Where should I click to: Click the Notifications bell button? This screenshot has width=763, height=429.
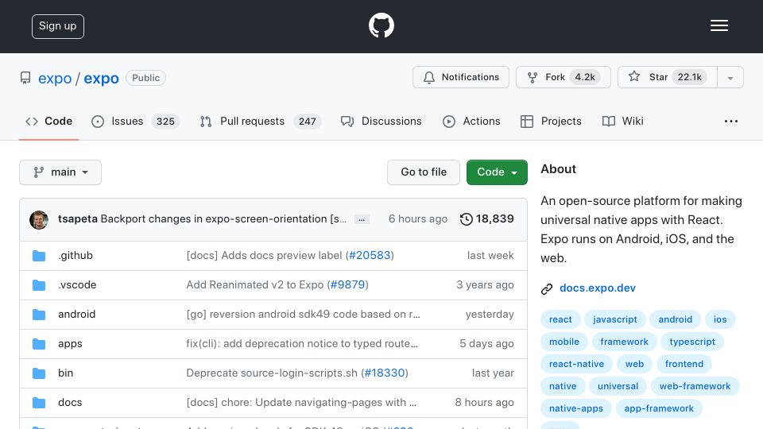pyautogui.click(x=461, y=77)
